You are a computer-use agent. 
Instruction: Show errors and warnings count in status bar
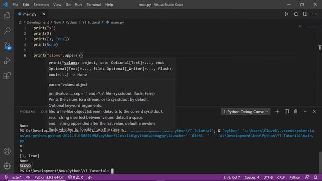pos(75,177)
